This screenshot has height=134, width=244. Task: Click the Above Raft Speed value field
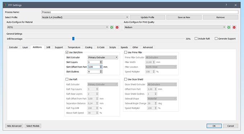point(91,113)
